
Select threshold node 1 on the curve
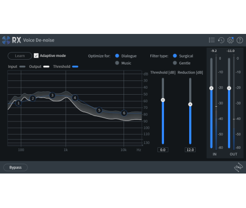[x=19, y=103]
